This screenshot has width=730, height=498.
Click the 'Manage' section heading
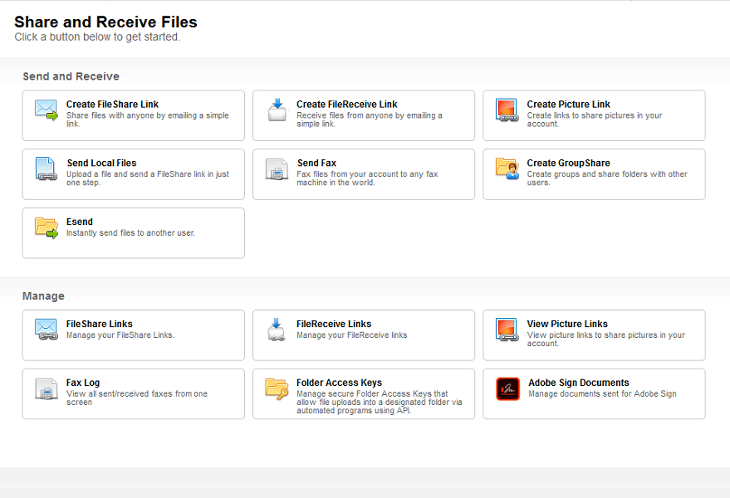pyautogui.click(x=44, y=296)
